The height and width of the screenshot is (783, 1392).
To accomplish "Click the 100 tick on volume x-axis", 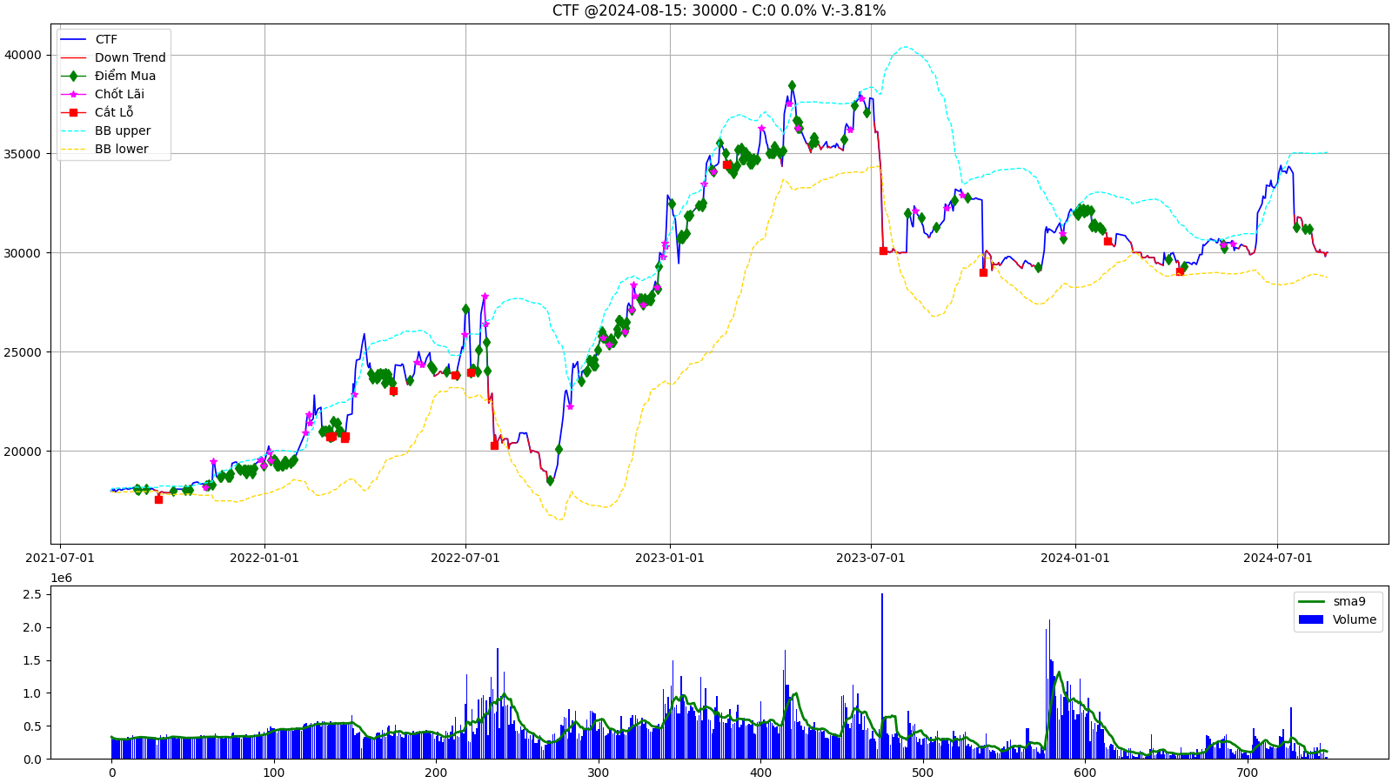I will point(274,773).
